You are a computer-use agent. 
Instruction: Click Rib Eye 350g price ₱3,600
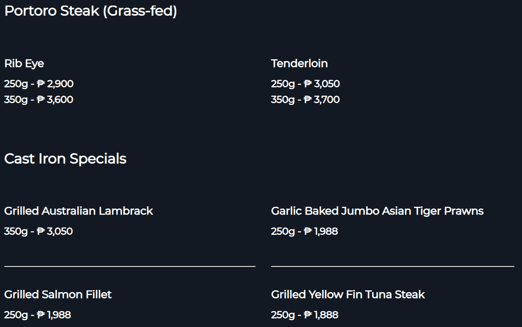tap(39, 100)
